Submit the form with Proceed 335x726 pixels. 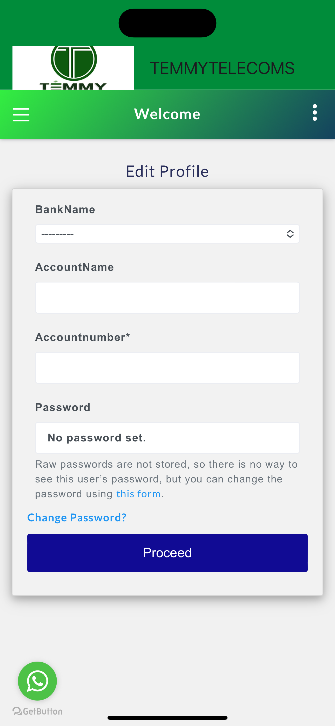[x=167, y=553]
